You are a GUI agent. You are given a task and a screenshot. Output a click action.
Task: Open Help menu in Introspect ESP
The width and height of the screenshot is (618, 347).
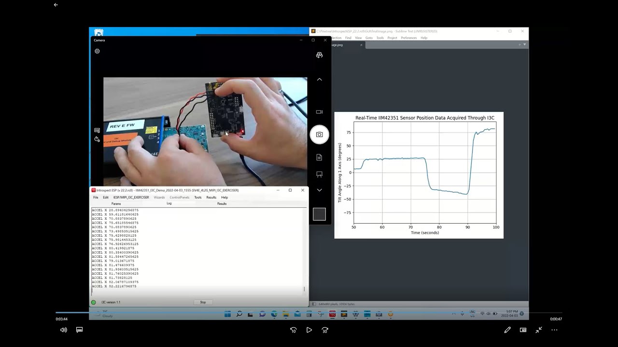coord(225,198)
